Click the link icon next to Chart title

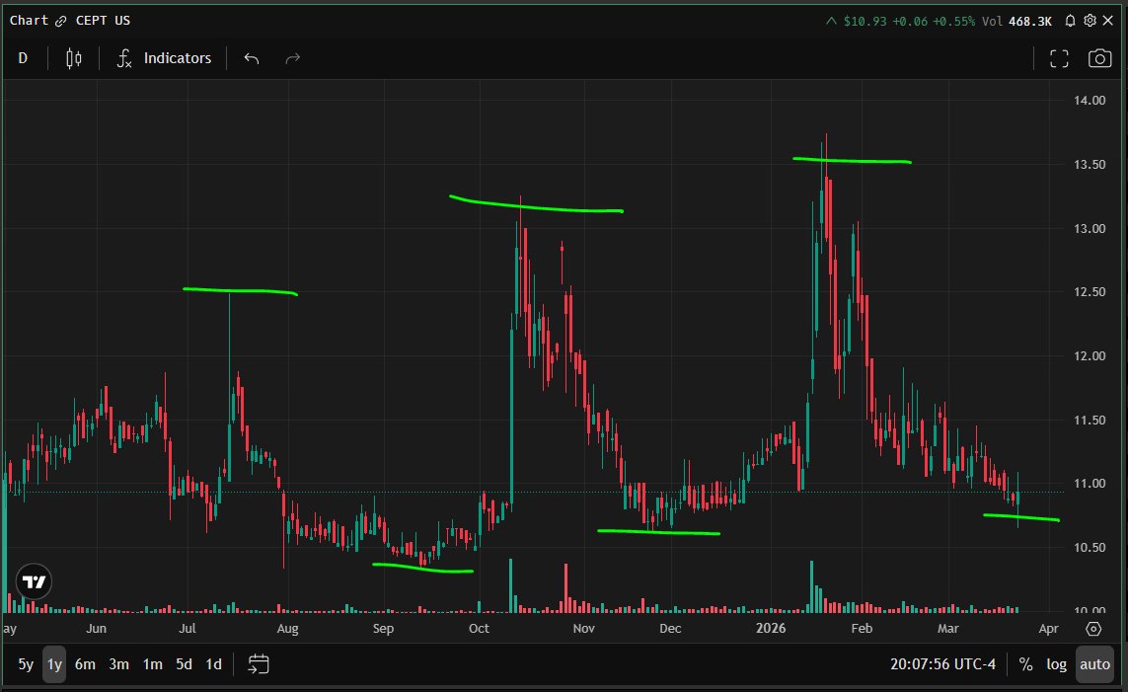tap(61, 21)
